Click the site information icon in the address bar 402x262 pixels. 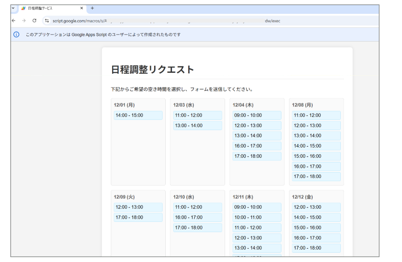[46, 21]
